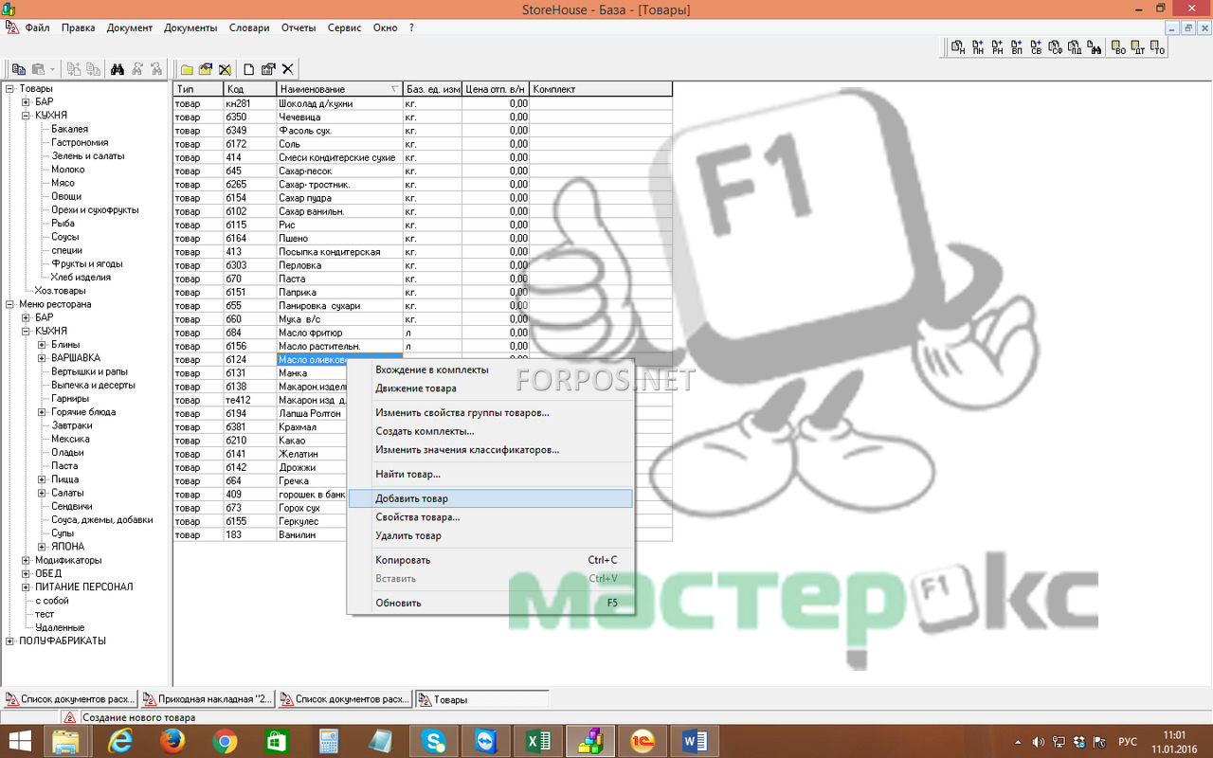Viewport: 1213px width, 758px height.
Task: Click the yellow folder new group icon
Action: 188,69
